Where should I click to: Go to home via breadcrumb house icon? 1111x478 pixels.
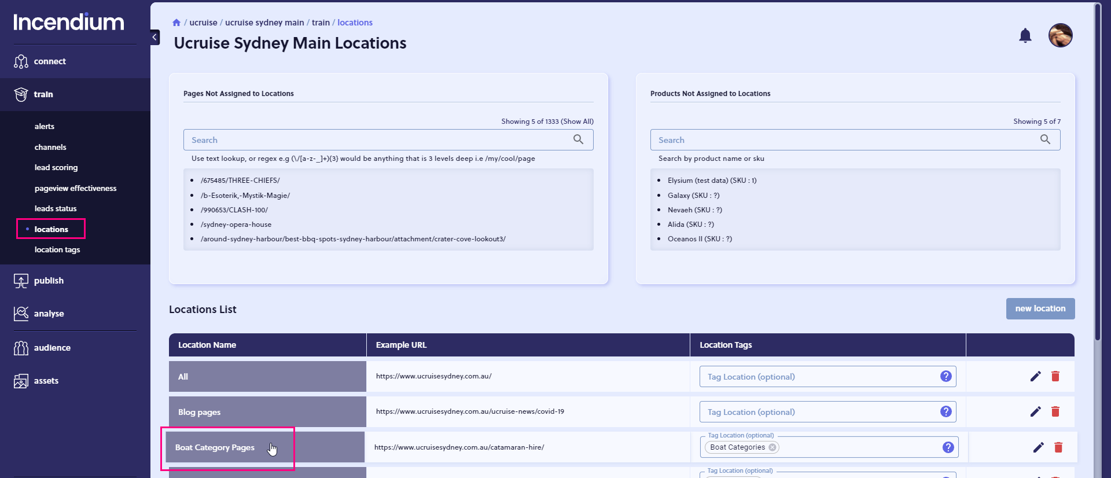(176, 23)
